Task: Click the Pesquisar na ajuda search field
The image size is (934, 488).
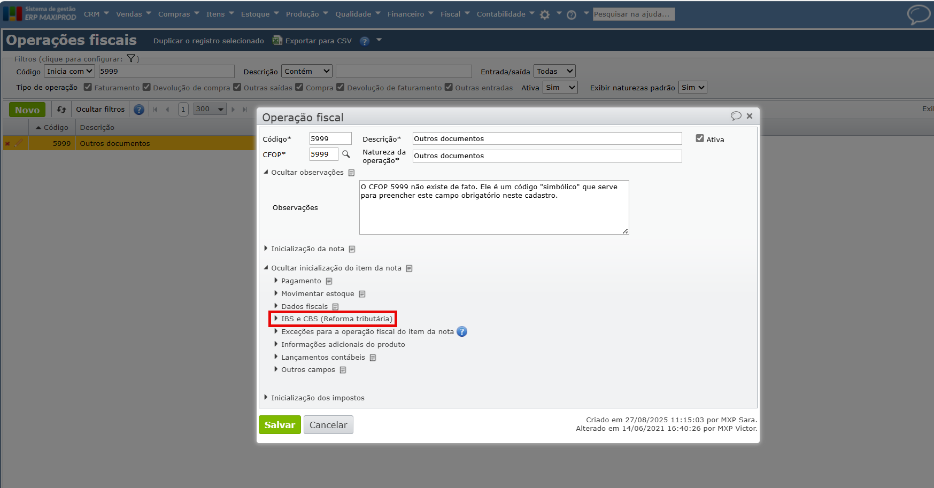Action: point(634,14)
